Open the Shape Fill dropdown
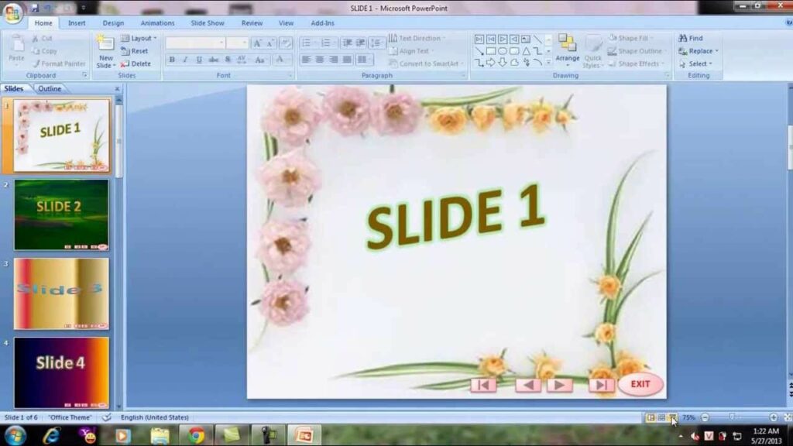The image size is (793, 446). point(631,38)
